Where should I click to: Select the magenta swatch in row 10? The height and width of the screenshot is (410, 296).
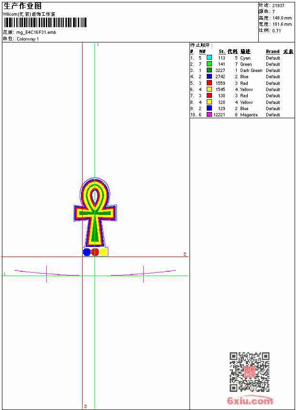pyautogui.click(x=209, y=114)
